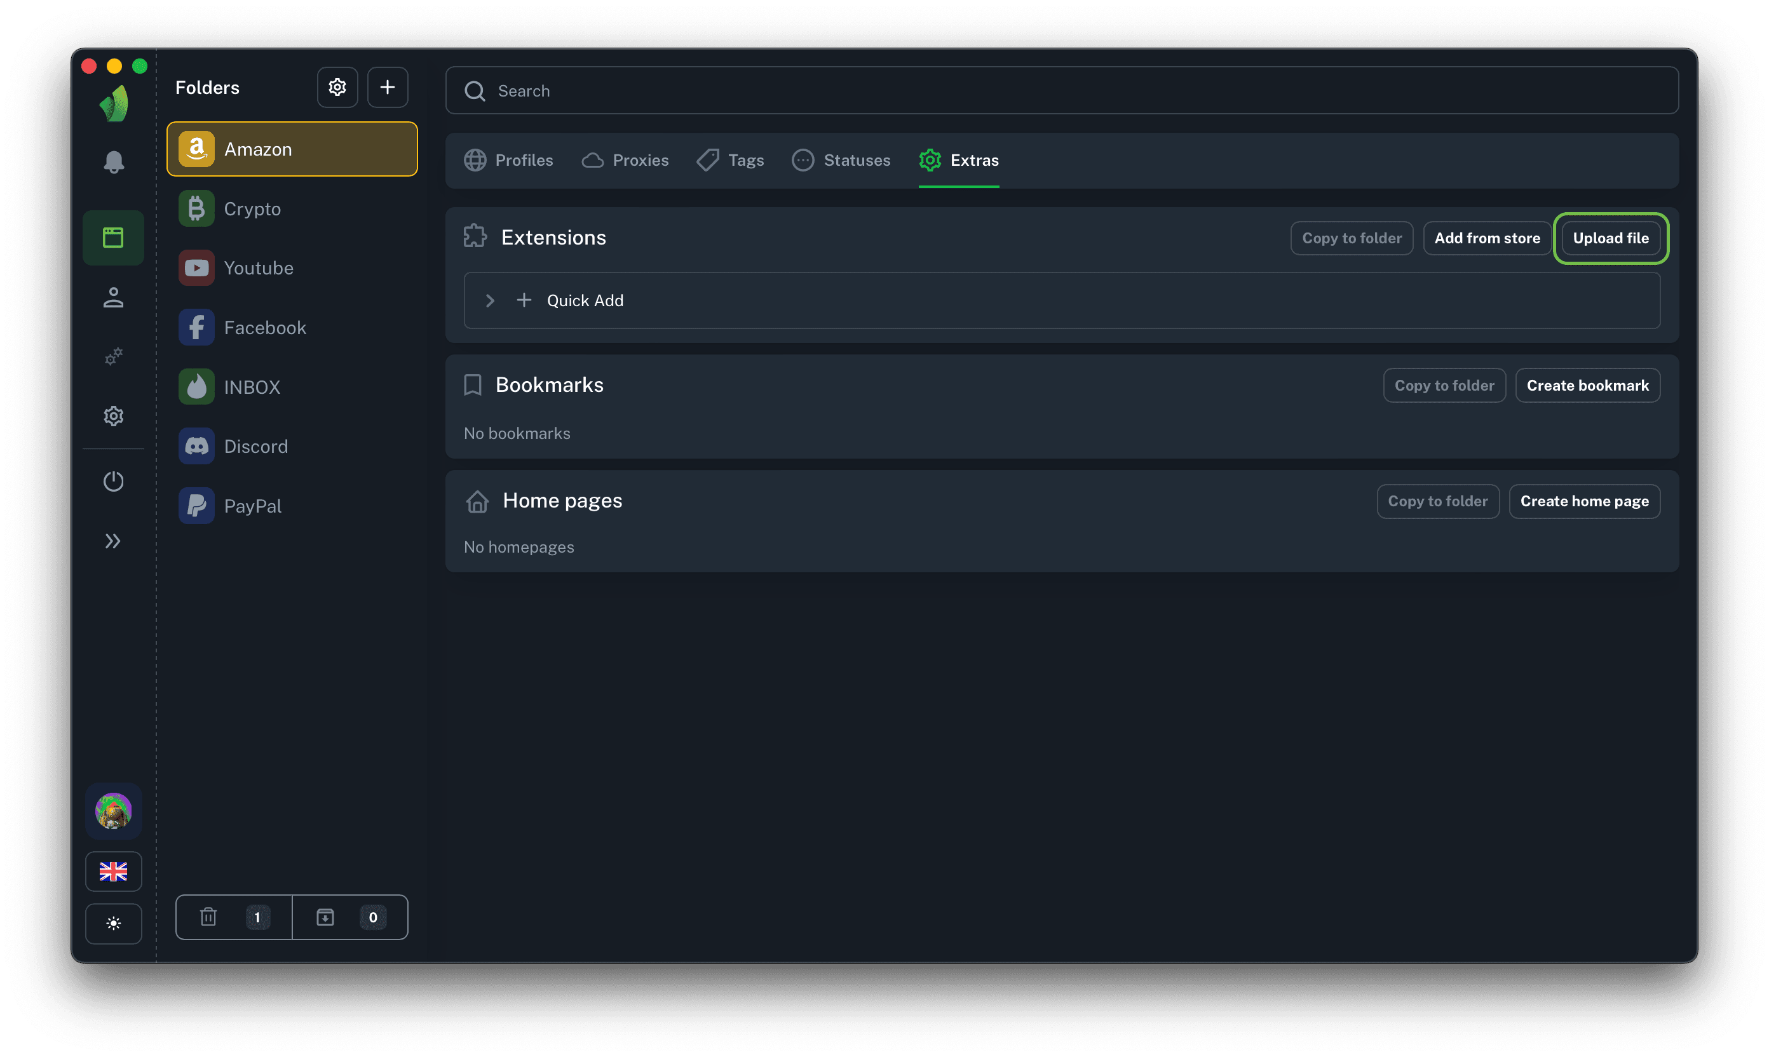Open the settings gear in left sidebar
Screen dimensions: 1769x1057
coord(113,416)
